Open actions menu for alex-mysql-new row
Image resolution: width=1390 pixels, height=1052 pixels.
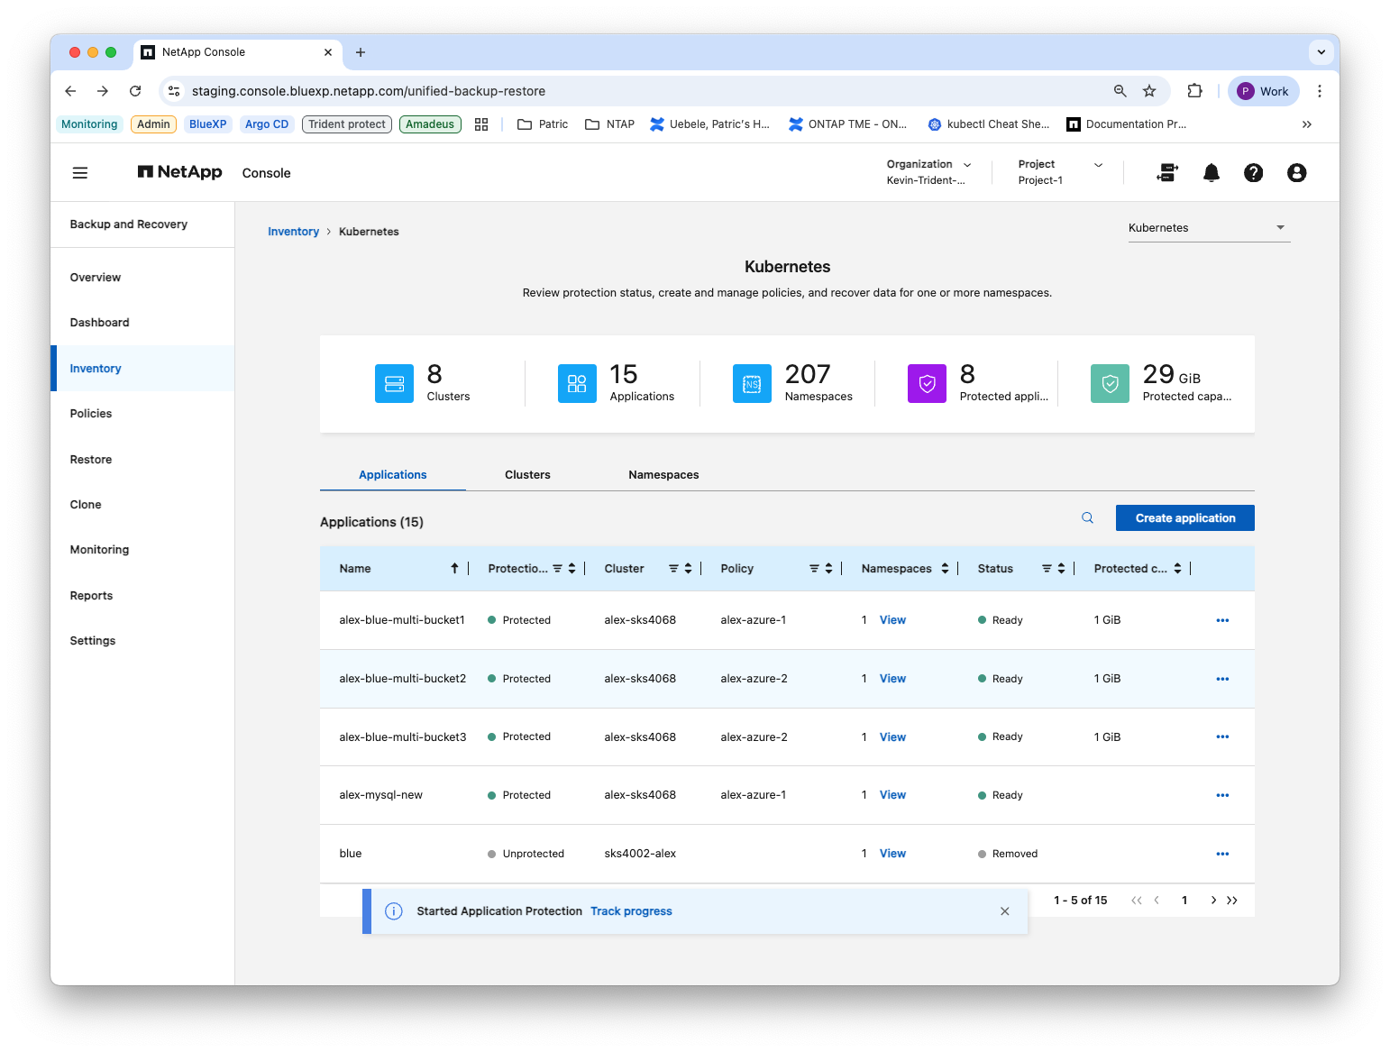[x=1222, y=795]
